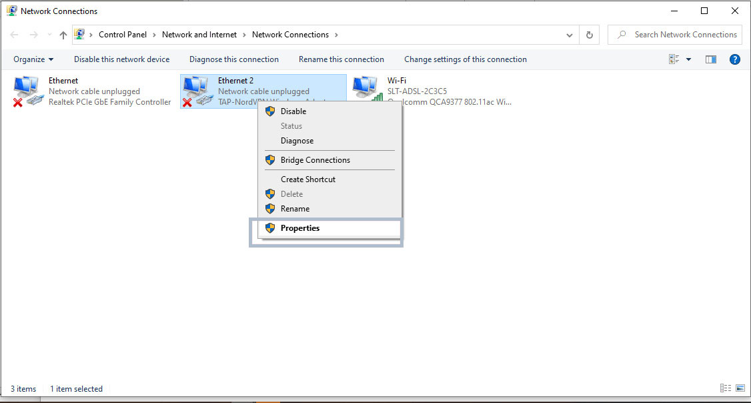
Task: Switch to large icons view in status bar
Action: (x=740, y=388)
